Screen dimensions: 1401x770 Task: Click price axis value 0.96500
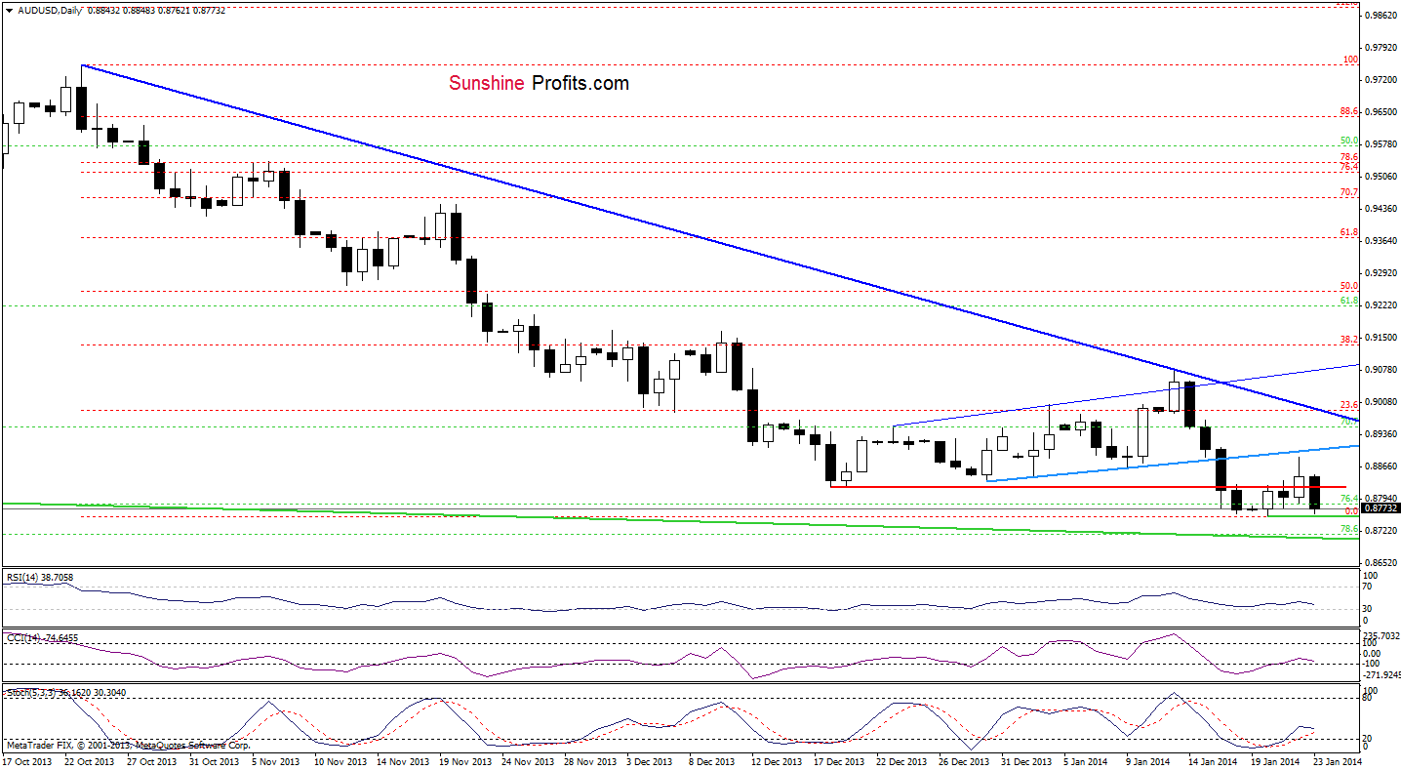pos(1381,112)
